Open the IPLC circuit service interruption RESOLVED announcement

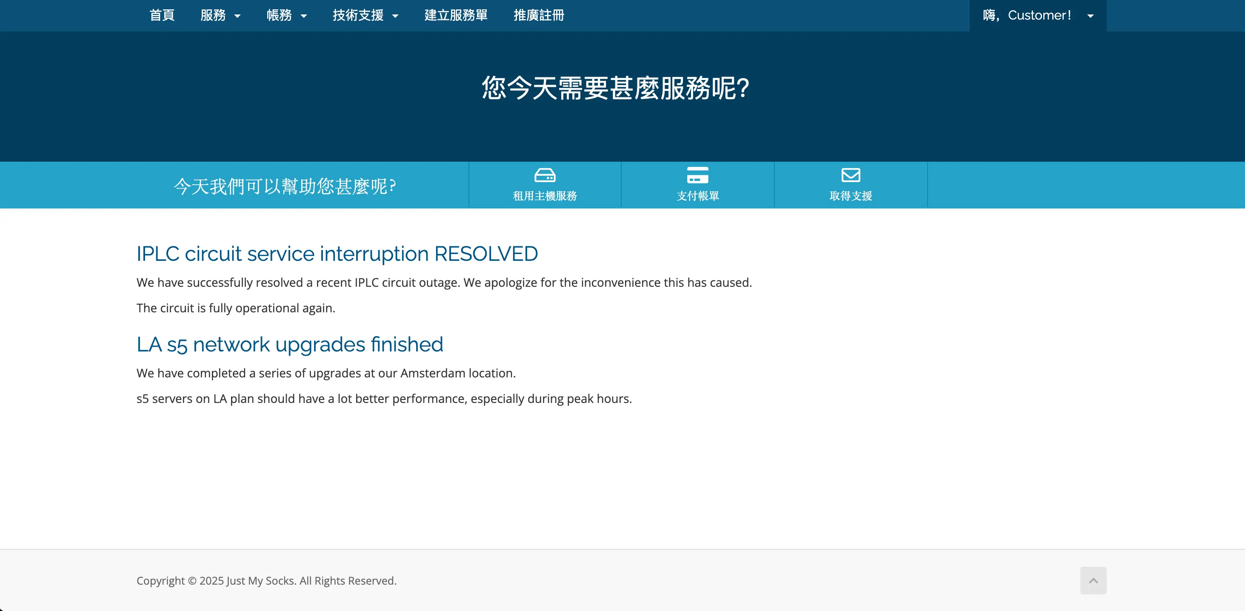(x=337, y=254)
